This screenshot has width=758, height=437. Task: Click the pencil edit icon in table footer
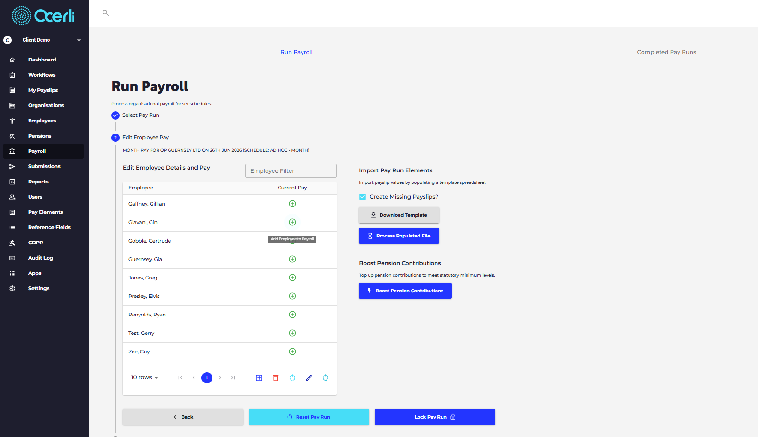tap(309, 378)
